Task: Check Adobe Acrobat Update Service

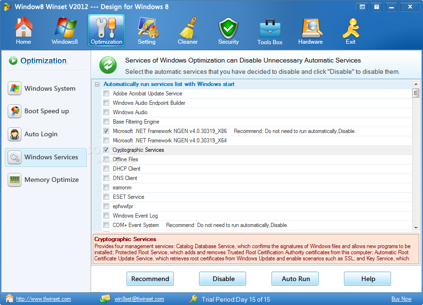Action: pos(106,94)
